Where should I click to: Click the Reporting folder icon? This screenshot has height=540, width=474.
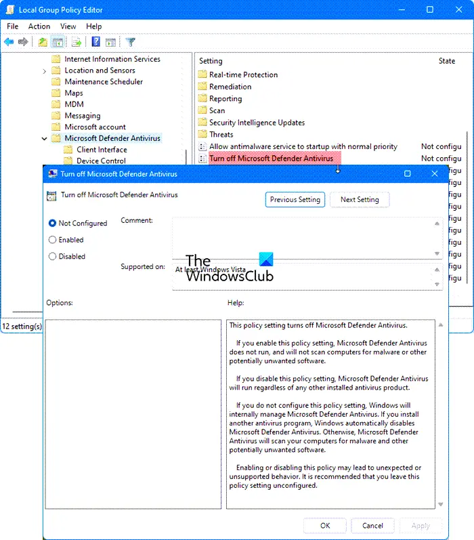[x=202, y=98]
